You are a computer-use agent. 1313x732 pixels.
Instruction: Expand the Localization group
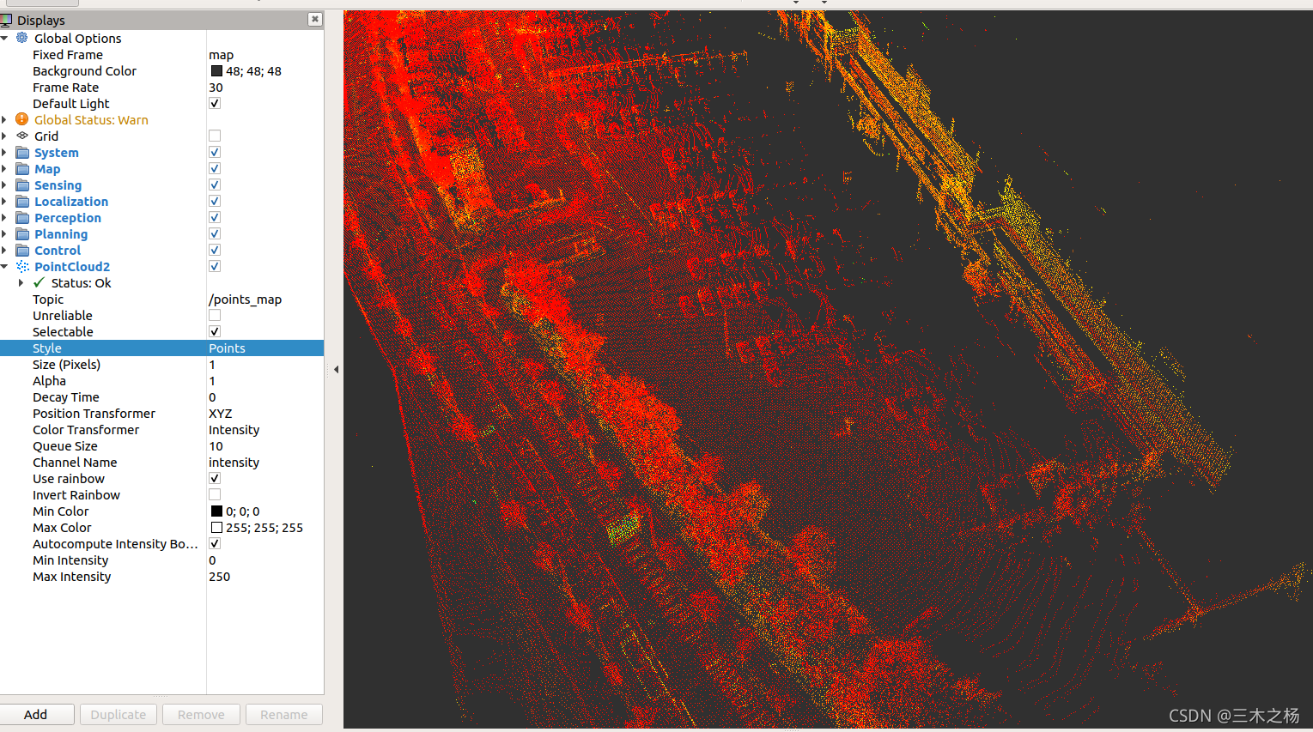click(4, 201)
